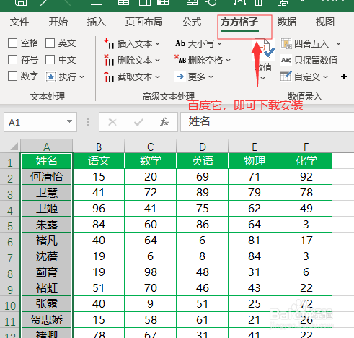Expand the 执行 dropdown arrow
This screenshot has height=338, width=354.
click(x=81, y=77)
